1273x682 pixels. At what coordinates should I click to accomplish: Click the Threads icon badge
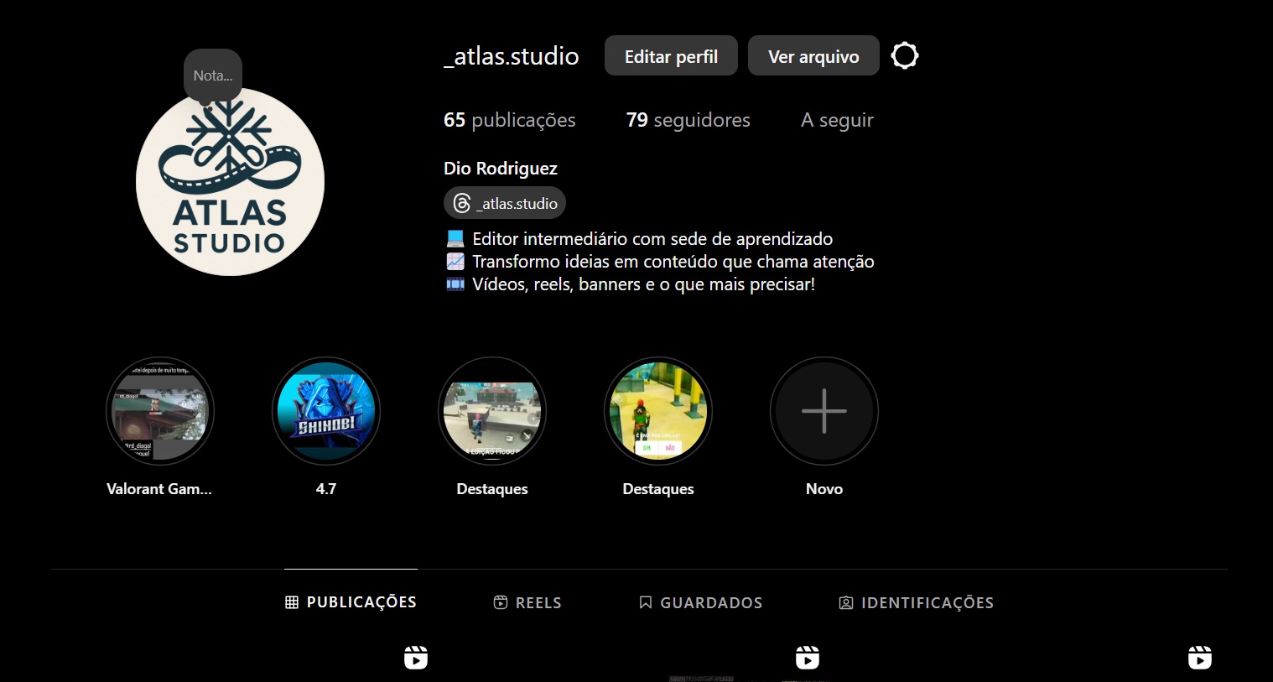click(462, 203)
